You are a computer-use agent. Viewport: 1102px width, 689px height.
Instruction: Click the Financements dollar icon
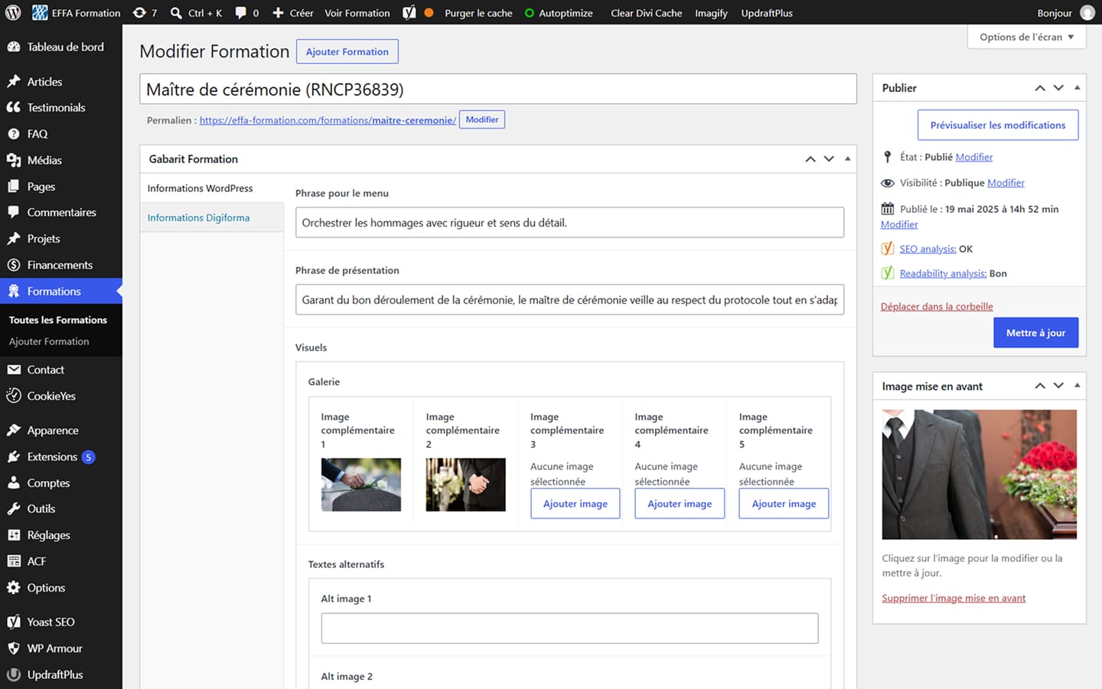[14, 265]
